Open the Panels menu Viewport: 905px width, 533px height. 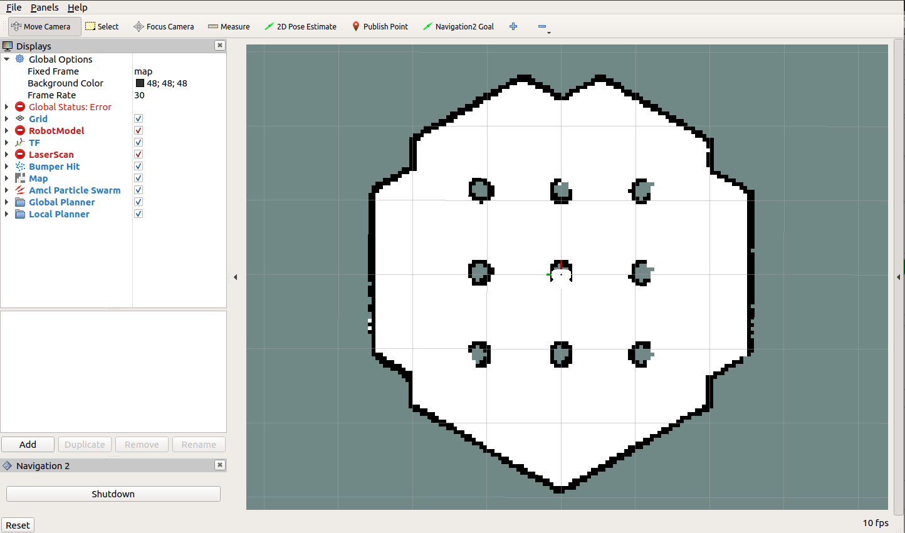[x=44, y=8]
